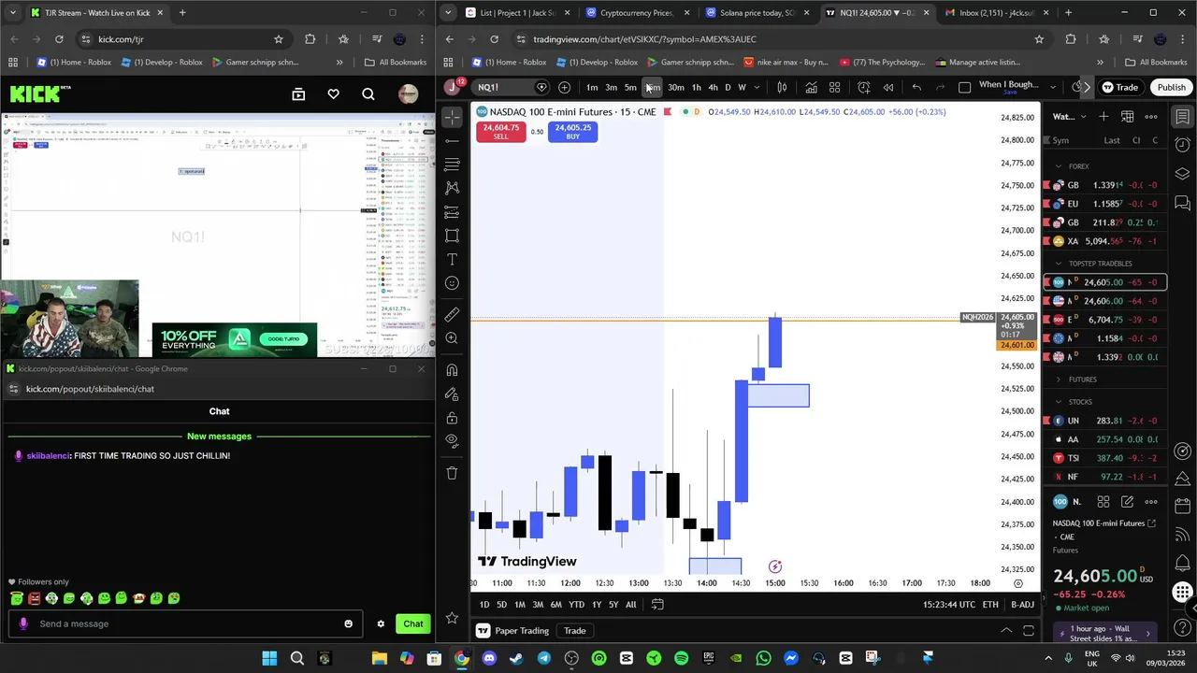Image resolution: width=1197 pixels, height=673 pixels.
Task: Add a symbol to the watchlist
Action: pos(1103,117)
